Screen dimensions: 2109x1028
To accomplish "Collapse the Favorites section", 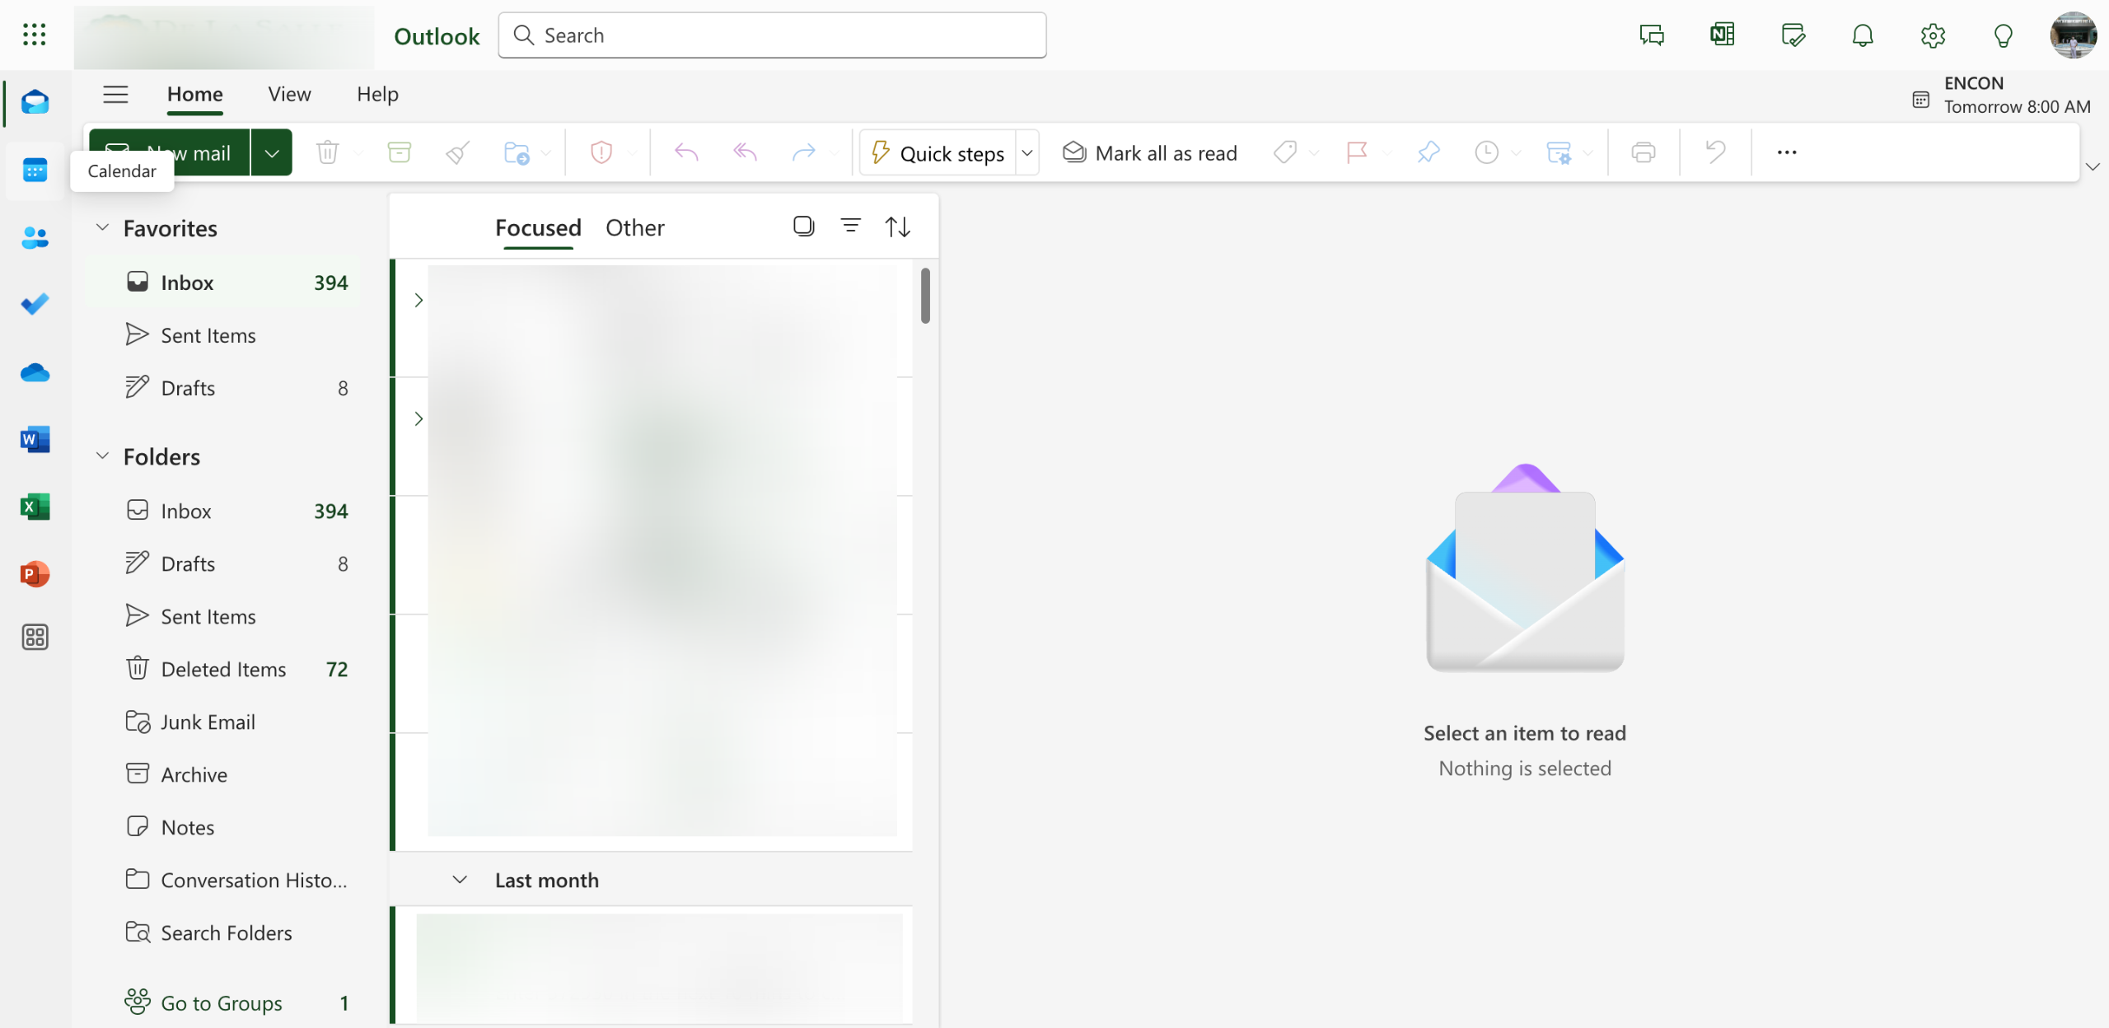I will click(x=102, y=227).
